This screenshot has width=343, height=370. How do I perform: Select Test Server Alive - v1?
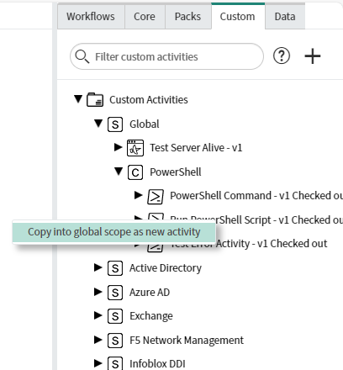pos(196,148)
